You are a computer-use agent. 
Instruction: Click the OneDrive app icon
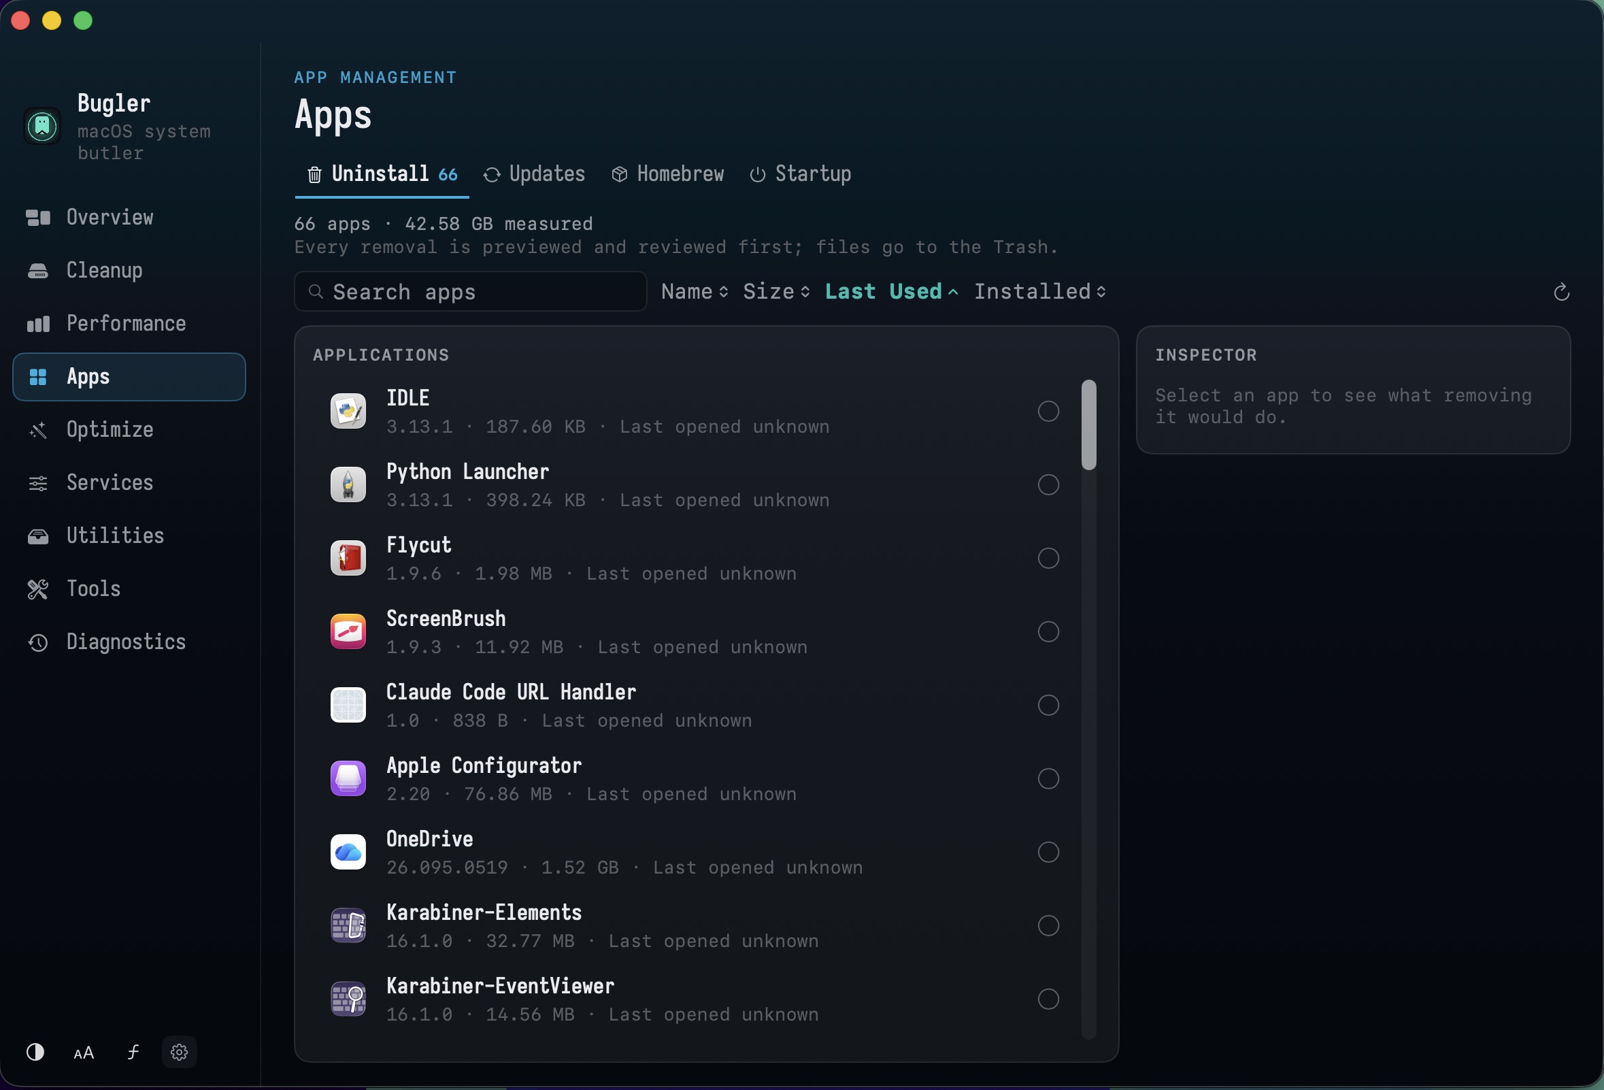(x=348, y=852)
